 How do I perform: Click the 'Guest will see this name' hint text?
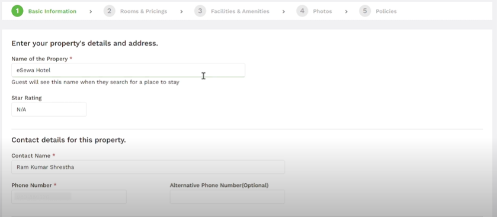click(x=95, y=82)
